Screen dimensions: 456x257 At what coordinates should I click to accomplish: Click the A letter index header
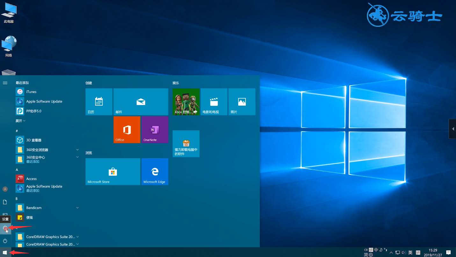(x=17, y=170)
